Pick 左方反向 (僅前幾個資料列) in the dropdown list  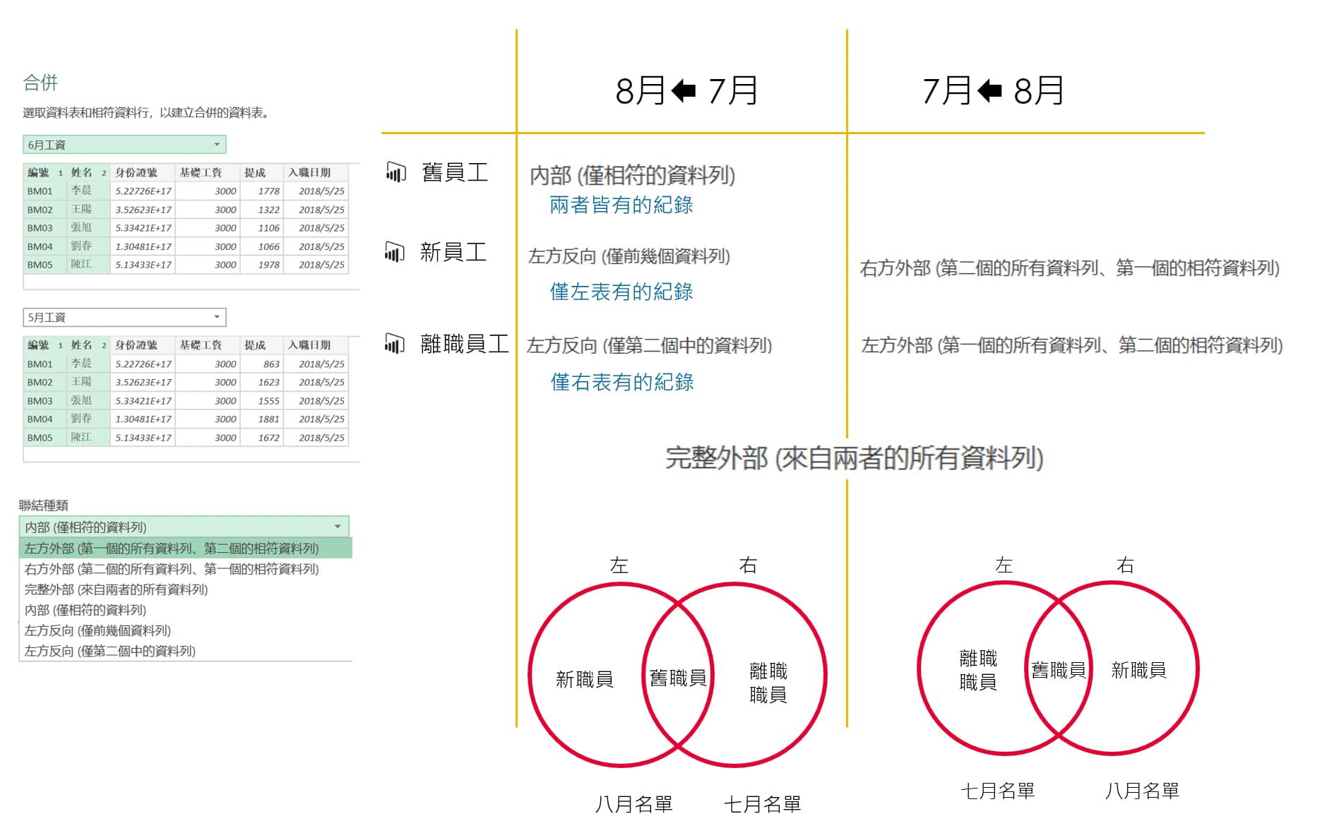tap(98, 630)
